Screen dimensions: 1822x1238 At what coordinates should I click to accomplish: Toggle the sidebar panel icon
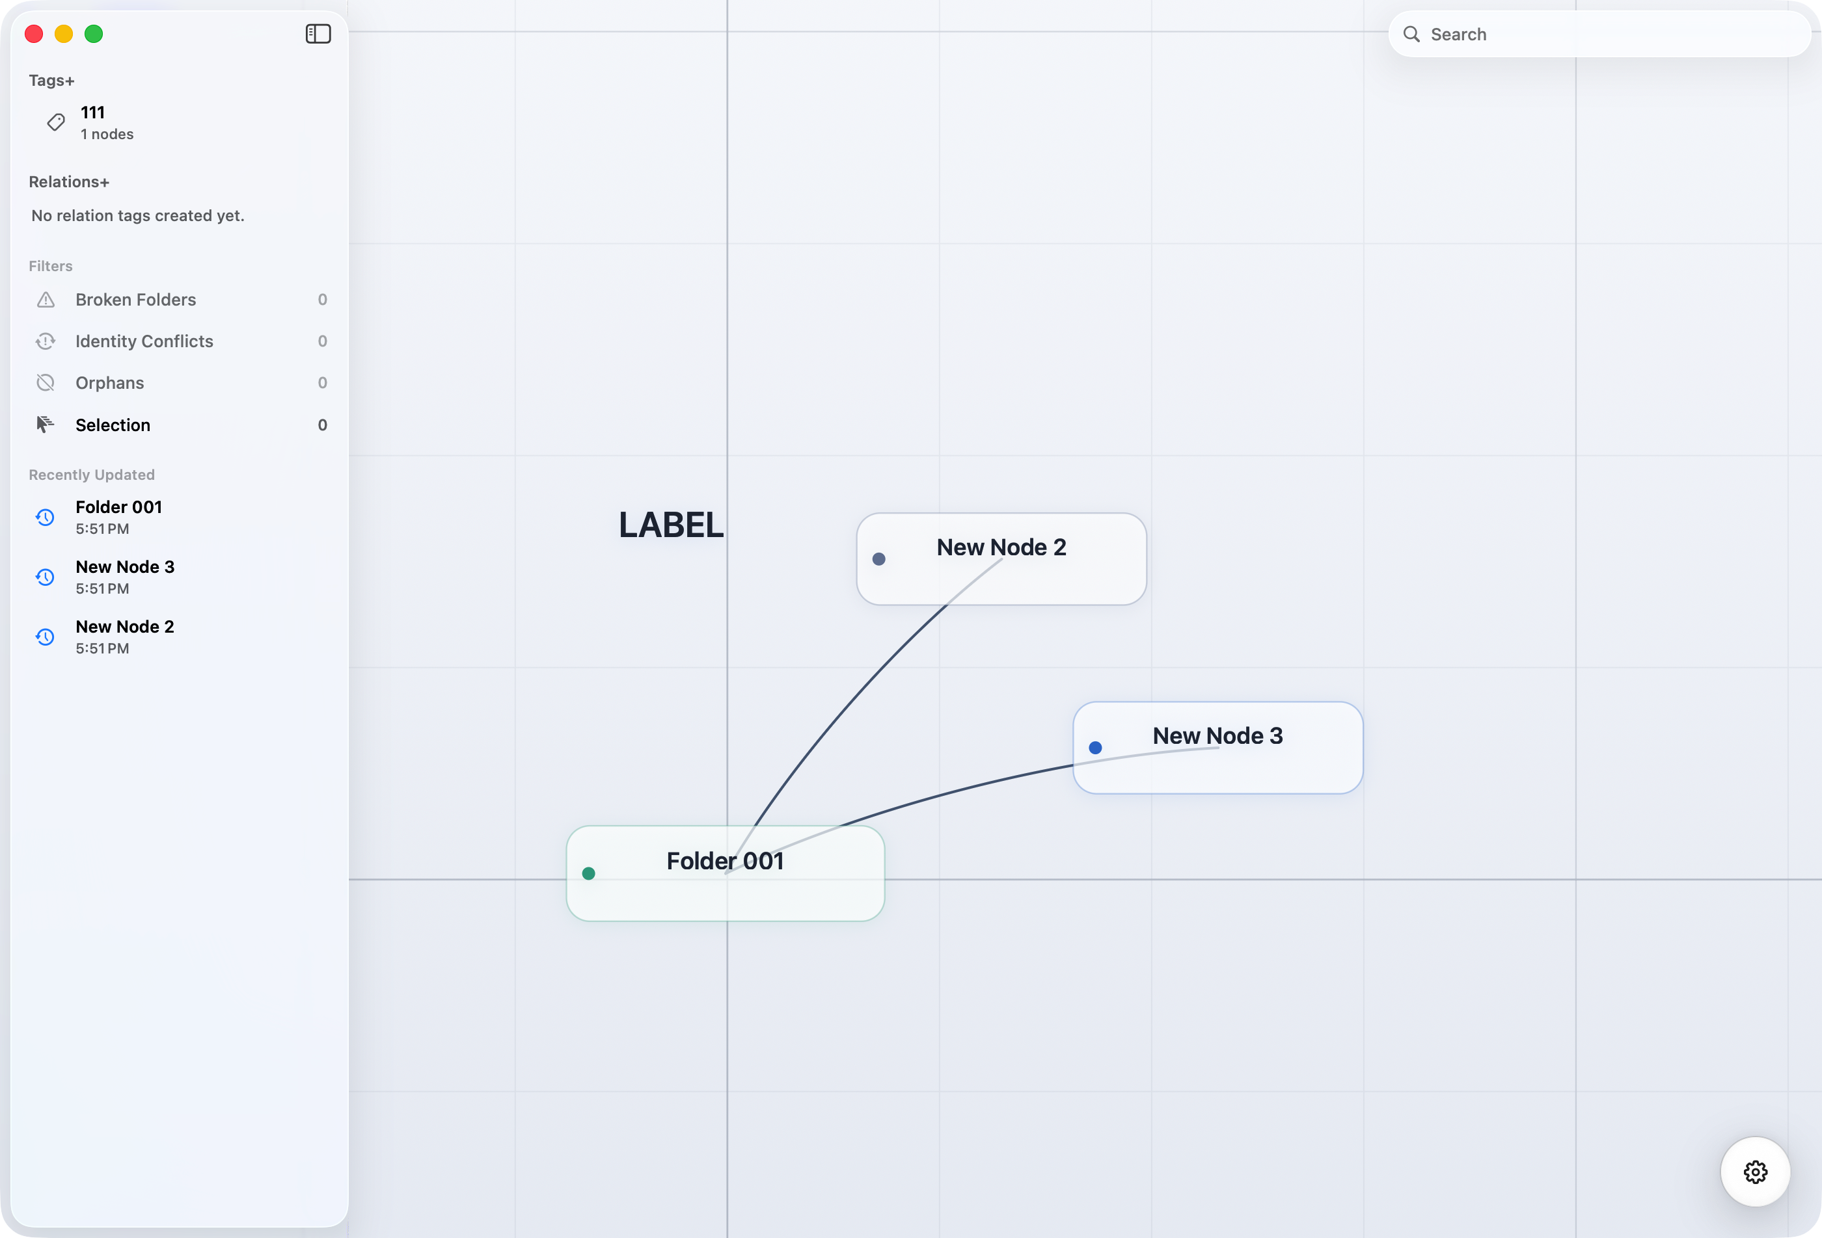pos(318,34)
